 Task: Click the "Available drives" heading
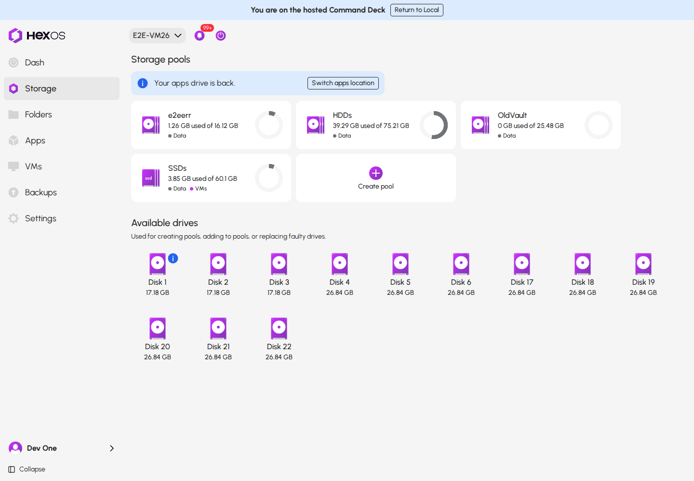165,223
